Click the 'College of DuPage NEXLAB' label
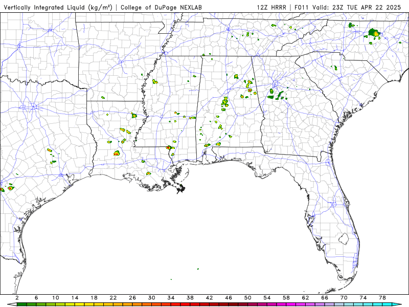Viewport: 409px width, 307px height. pyautogui.click(x=161, y=8)
